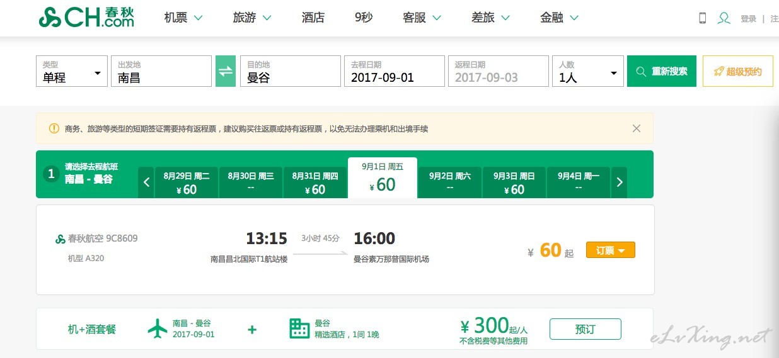
Task: Open the 人数 passenger count dropdown
Action: pyautogui.click(x=587, y=72)
